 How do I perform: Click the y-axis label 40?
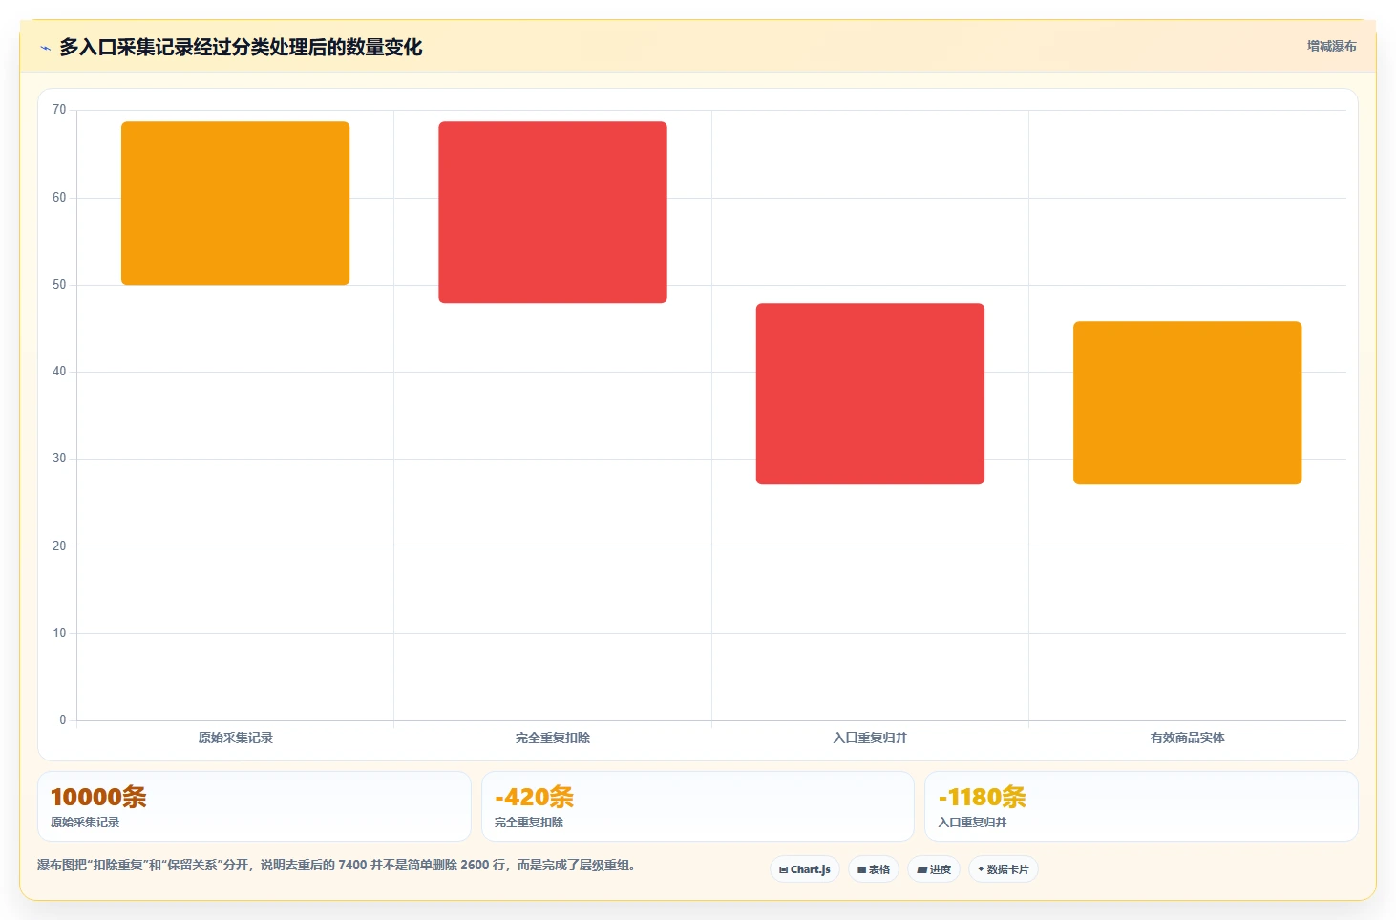(59, 372)
